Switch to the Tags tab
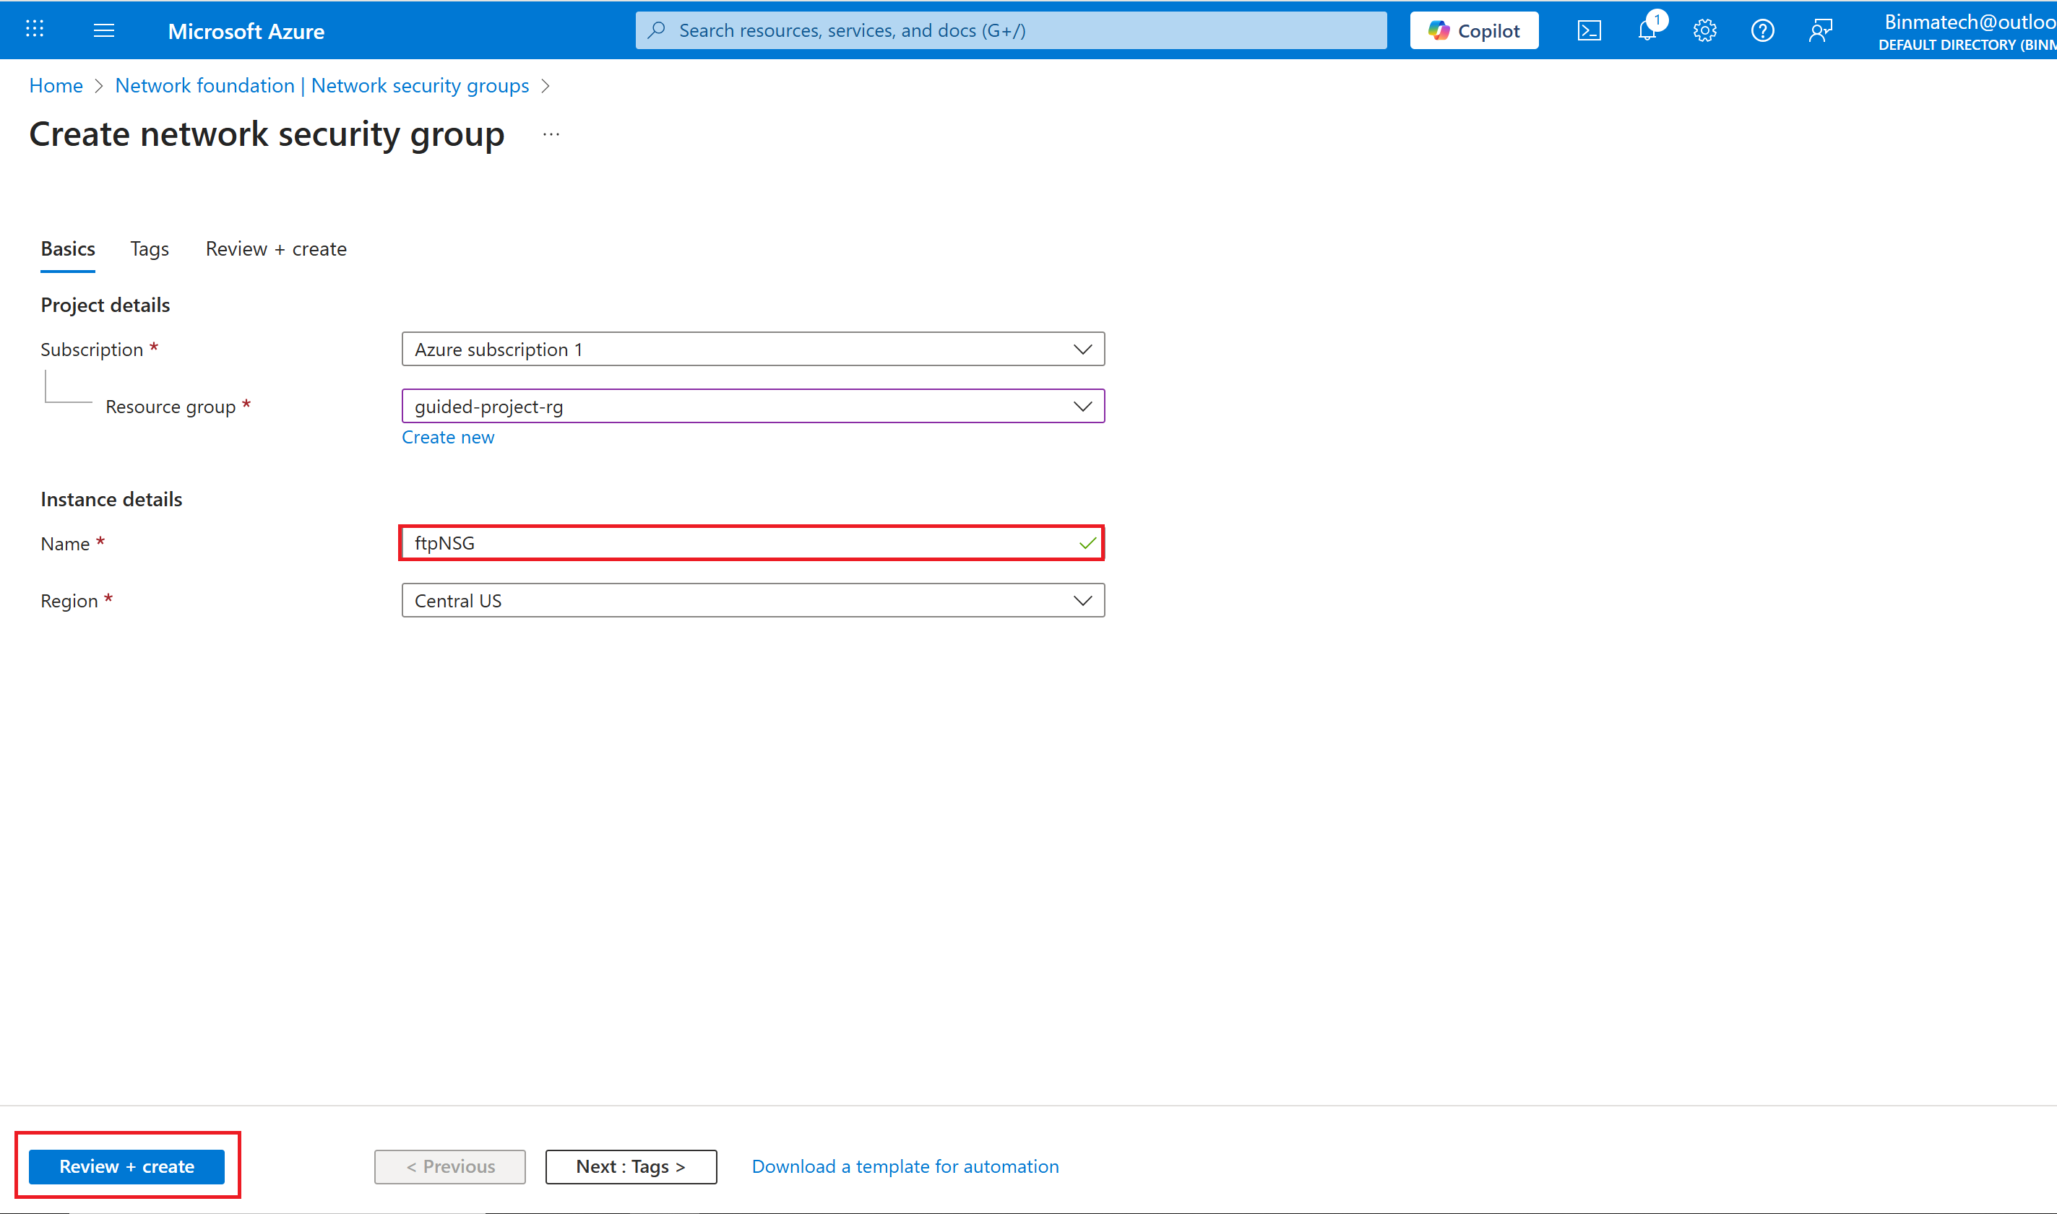Image resolution: width=2057 pixels, height=1214 pixels. click(x=150, y=248)
